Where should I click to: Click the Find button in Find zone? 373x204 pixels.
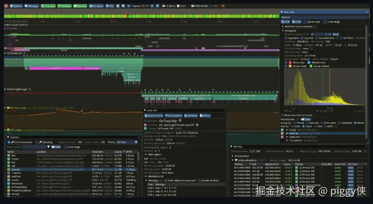click(x=286, y=22)
